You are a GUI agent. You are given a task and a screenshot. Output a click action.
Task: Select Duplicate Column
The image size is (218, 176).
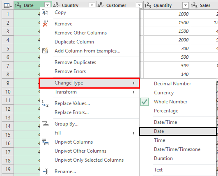point(74,42)
